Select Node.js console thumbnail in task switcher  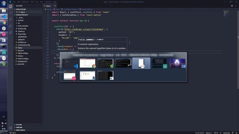[x=105, y=63]
